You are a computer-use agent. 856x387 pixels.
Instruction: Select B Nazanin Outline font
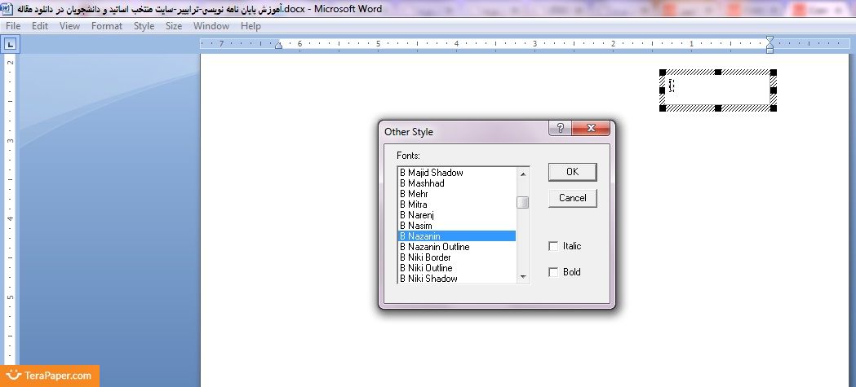point(457,247)
